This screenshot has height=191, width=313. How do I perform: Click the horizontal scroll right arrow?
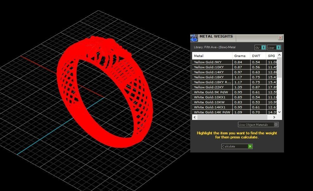click(274, 117)
